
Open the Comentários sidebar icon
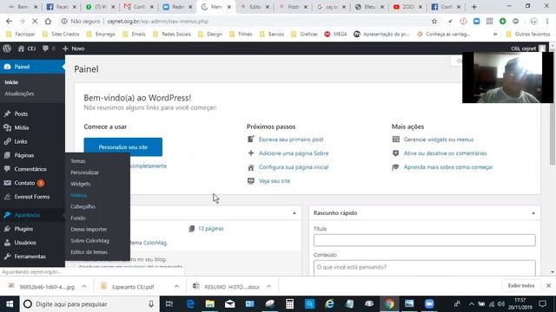click(x=8, y=169)
